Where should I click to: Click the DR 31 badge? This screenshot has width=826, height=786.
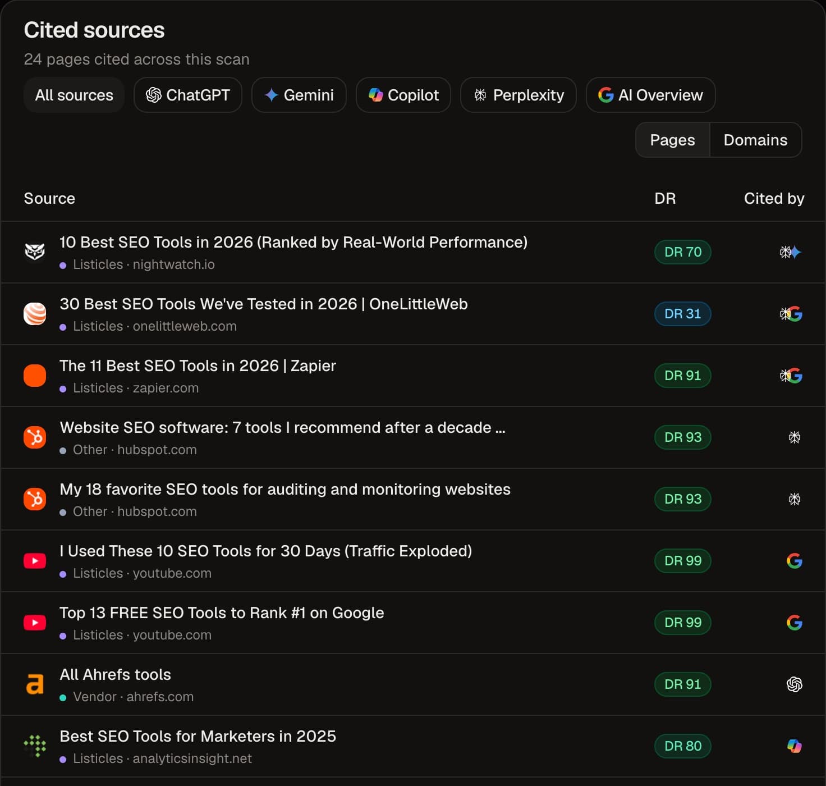coord(683,314)
